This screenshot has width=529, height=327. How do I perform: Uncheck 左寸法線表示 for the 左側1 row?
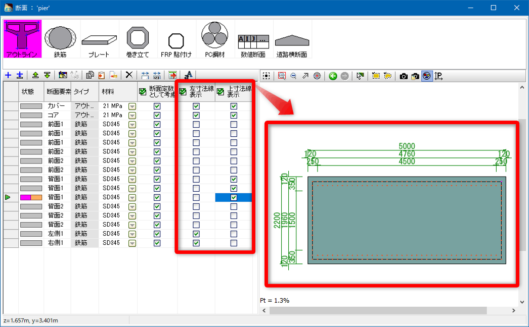[x=196, y=234]
